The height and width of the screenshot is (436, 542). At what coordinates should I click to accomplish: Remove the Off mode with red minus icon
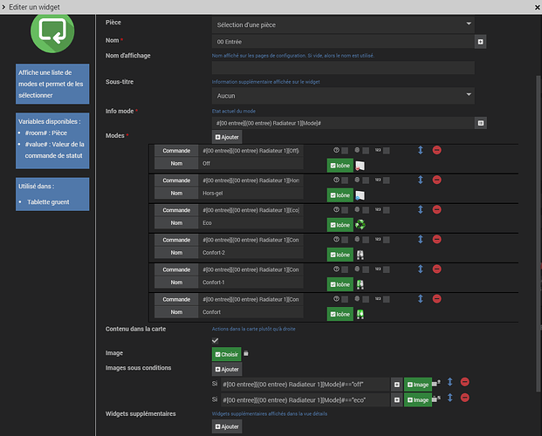coord(436,150)
